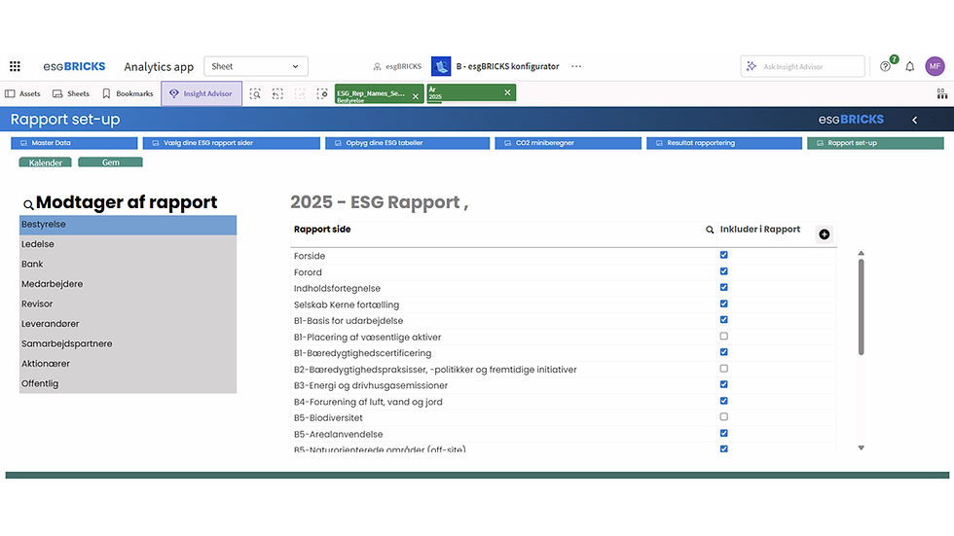Screen dimensions: 954x536
Task: Click the clear all selections icon
Action: tap(322, 93)
